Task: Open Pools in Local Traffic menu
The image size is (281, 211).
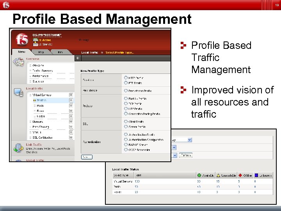Action: pos(40,105)
